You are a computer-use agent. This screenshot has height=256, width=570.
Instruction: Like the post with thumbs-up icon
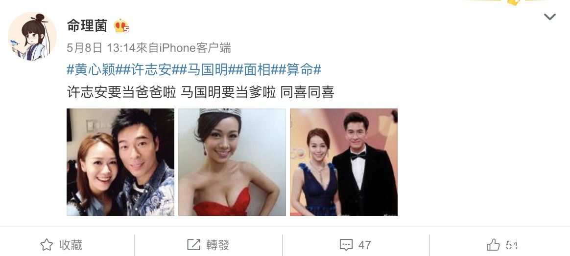493,245
